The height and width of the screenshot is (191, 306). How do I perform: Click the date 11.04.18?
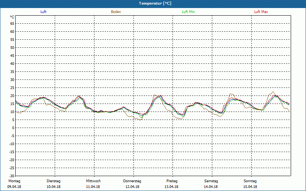(x=93, y=187)
